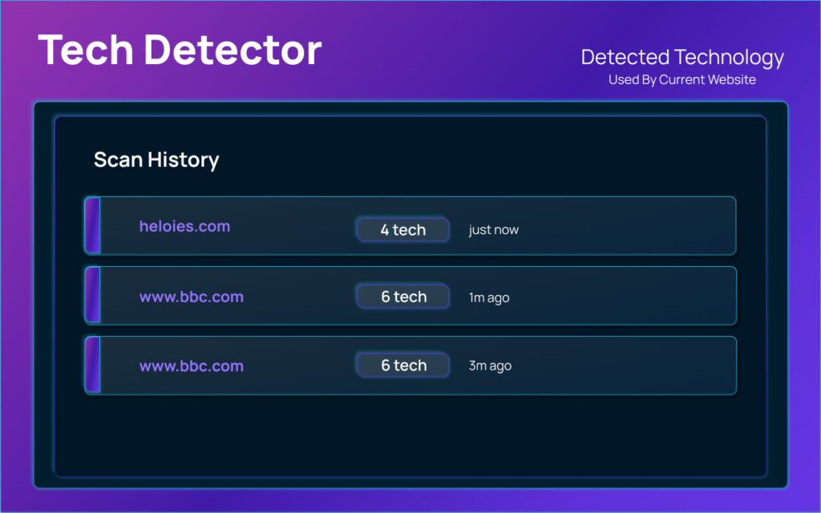Click the Tech Detector title
This screenshot has width=821, height=513.
click(x=180, y=50)
